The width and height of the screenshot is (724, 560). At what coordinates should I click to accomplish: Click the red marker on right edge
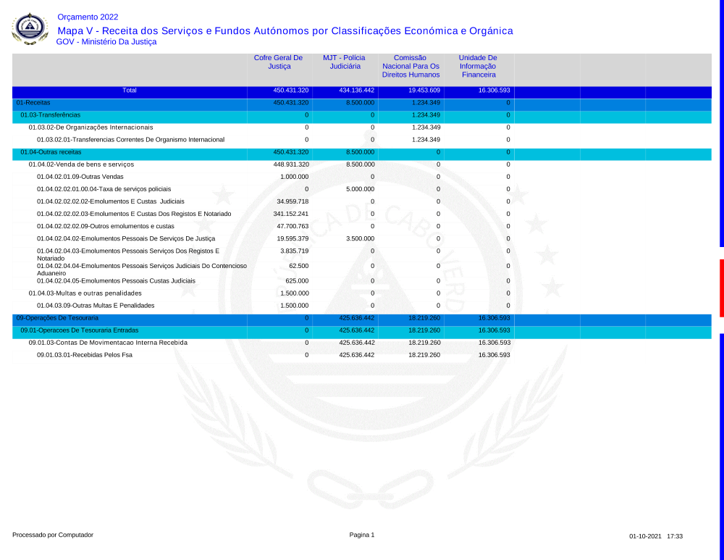click(x=721, y=288)
